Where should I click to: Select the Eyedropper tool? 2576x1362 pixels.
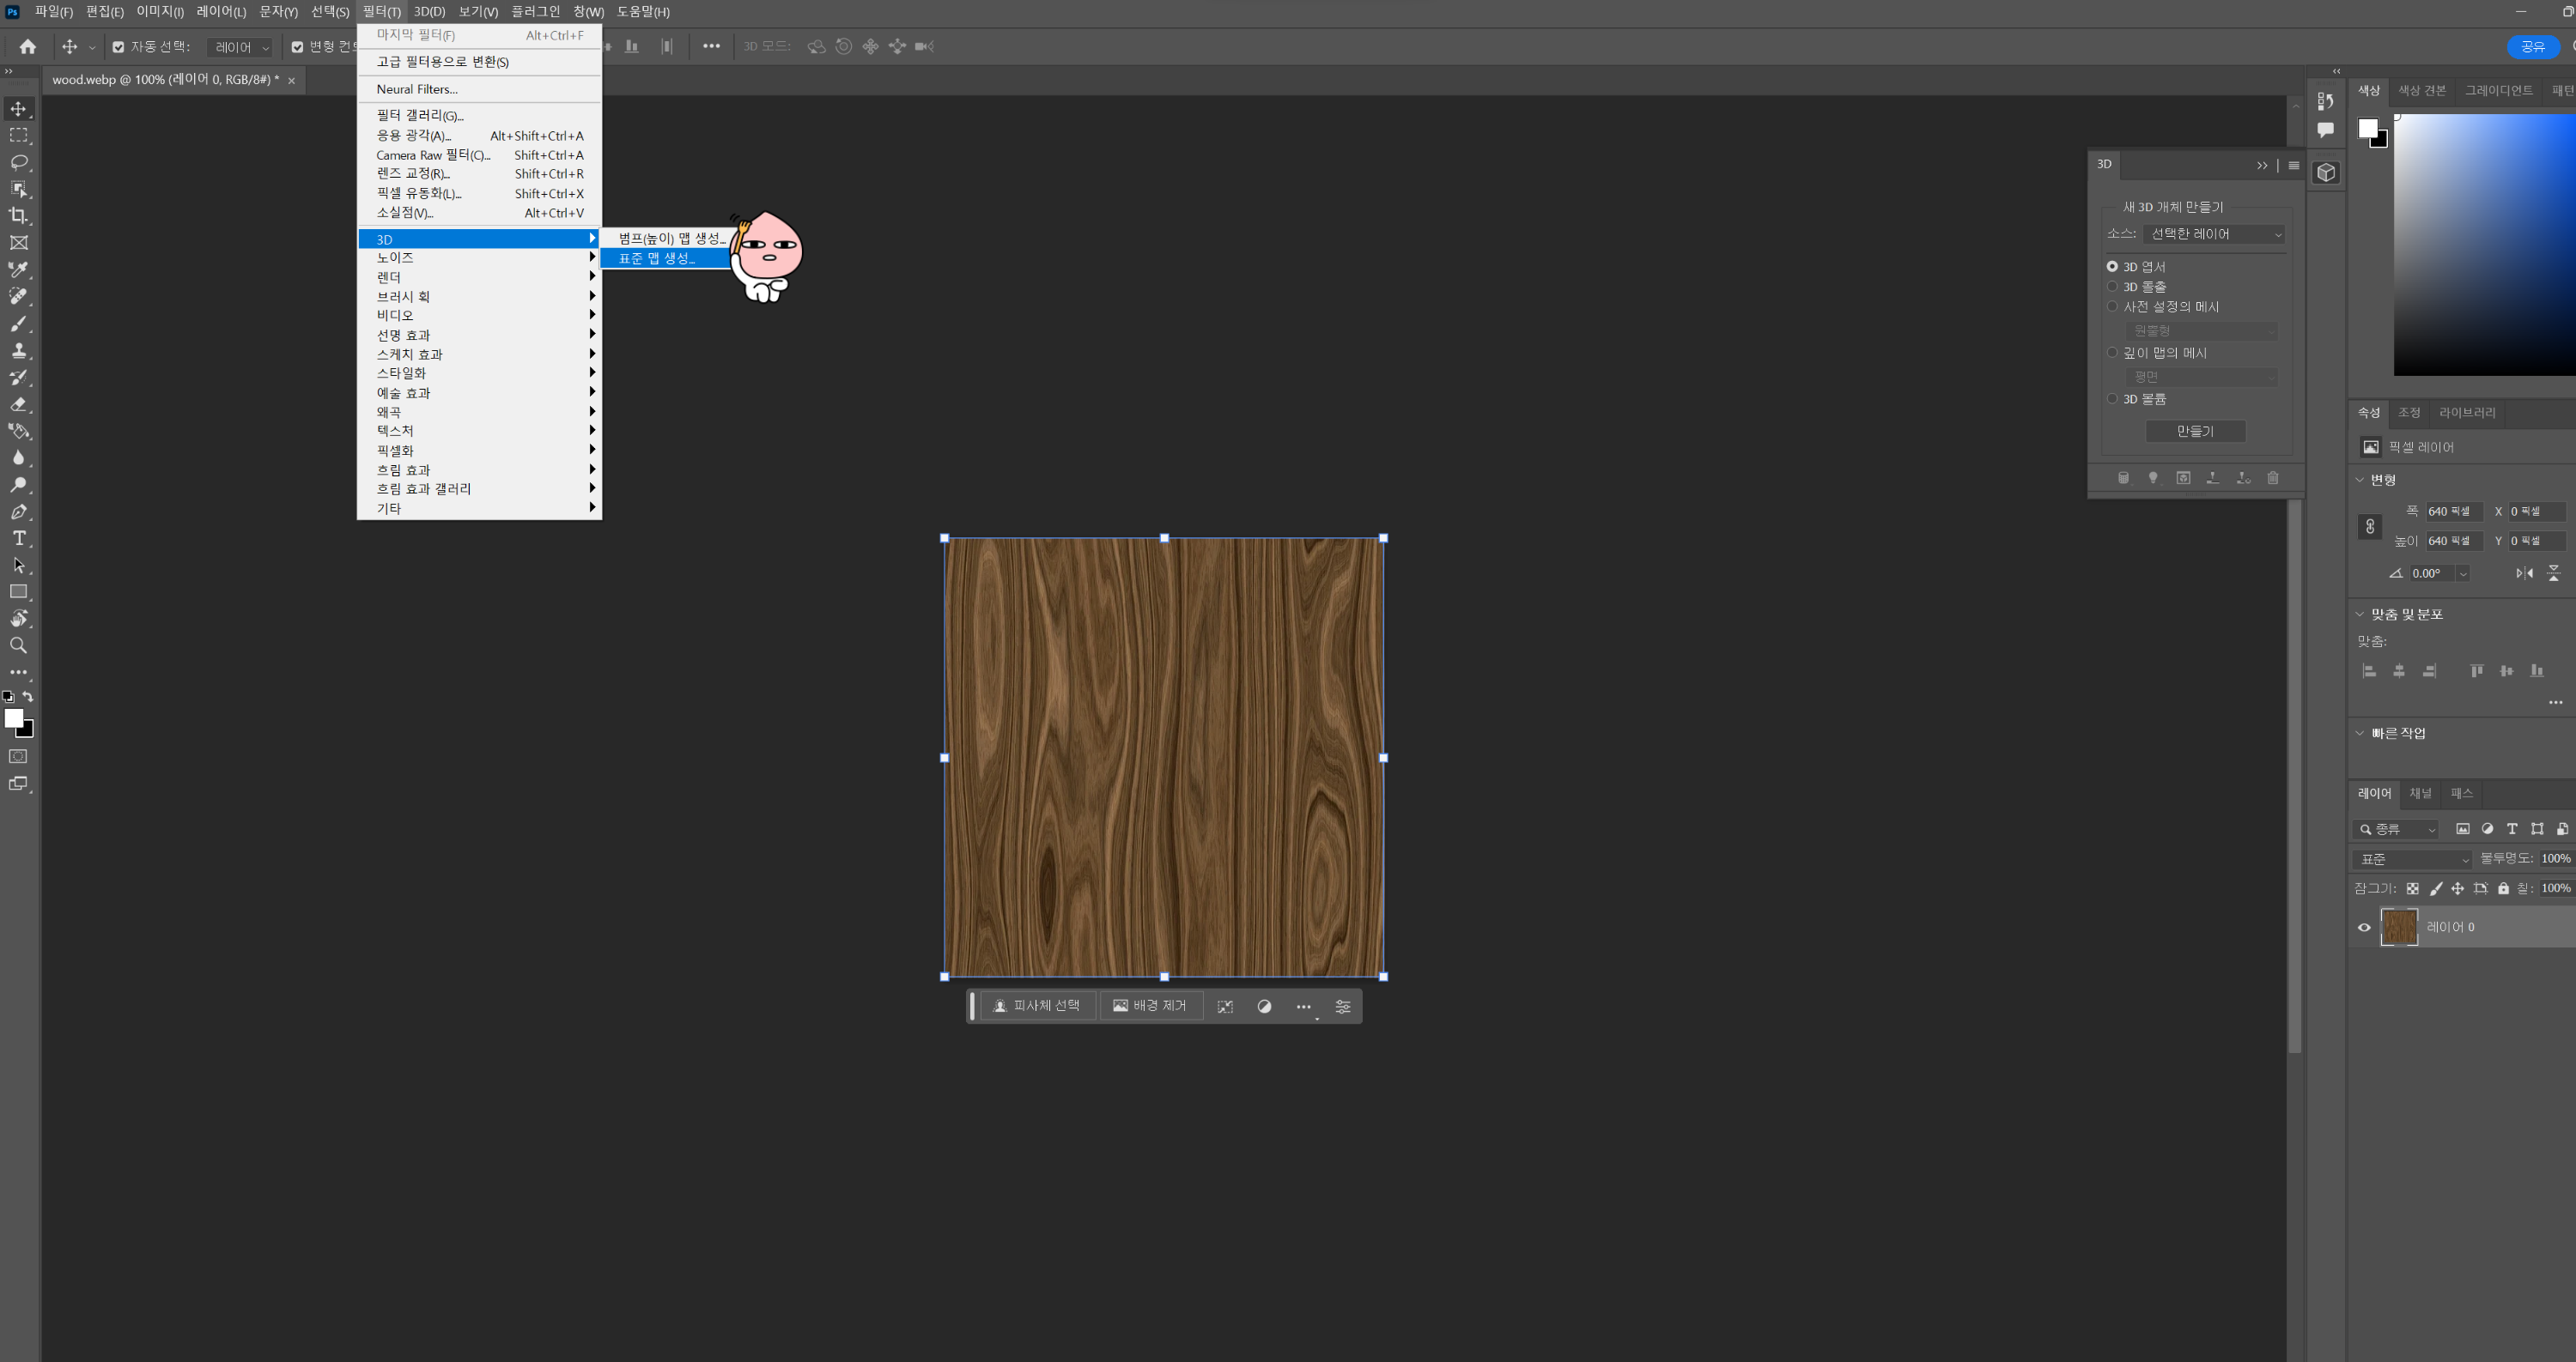(x=18, y=269)
